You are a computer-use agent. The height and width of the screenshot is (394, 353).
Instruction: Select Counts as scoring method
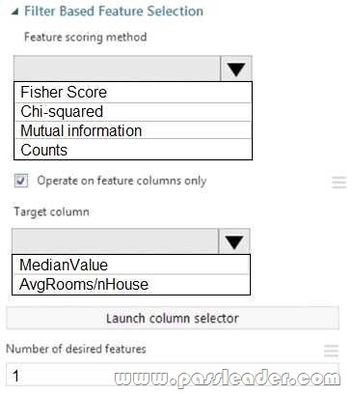[x=133, y=150]
